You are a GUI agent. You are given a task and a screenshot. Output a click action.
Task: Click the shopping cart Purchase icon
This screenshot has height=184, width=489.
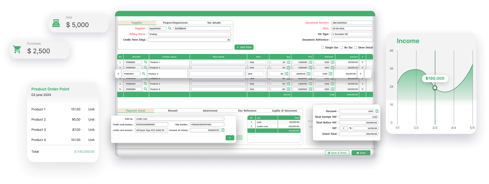pyautogui.click(x=17, y=49)
